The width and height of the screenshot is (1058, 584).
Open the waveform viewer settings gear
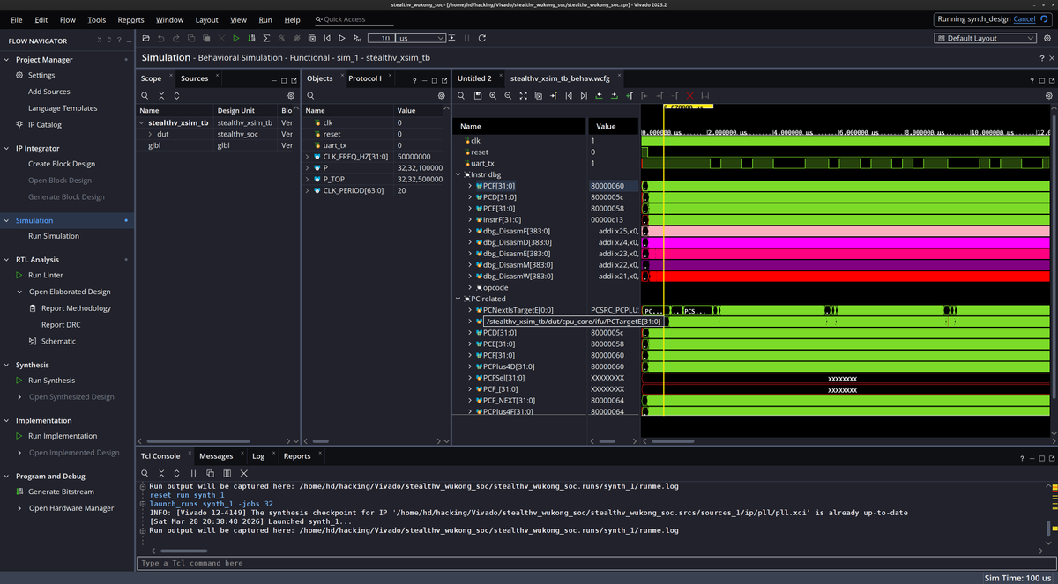pyautogui.click(x=1048, y=95)
